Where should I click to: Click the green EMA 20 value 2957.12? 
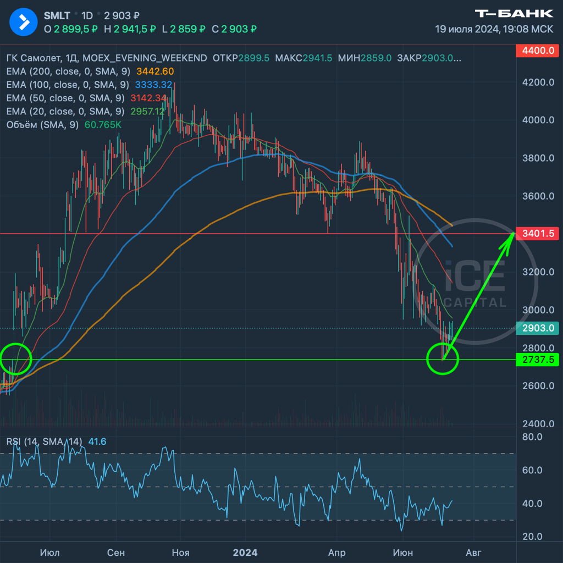pyautogui.click(x=147, y=111)
